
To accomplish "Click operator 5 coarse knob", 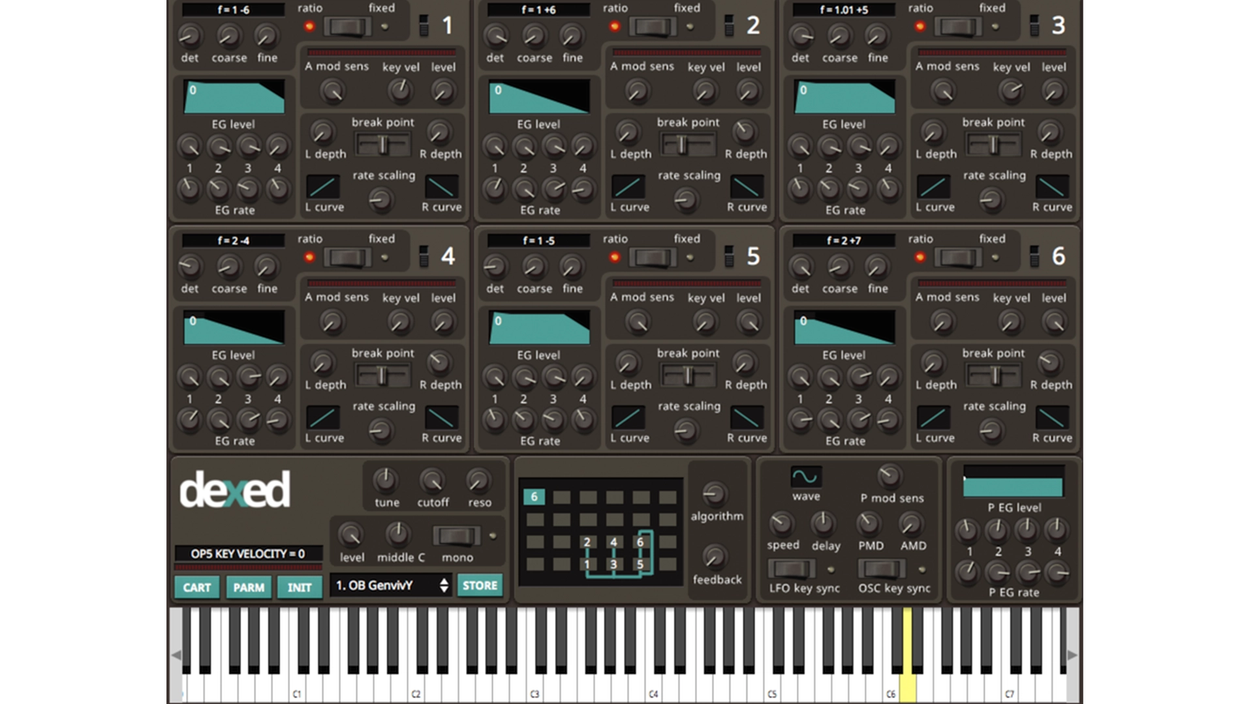I will tap(534, 267).
